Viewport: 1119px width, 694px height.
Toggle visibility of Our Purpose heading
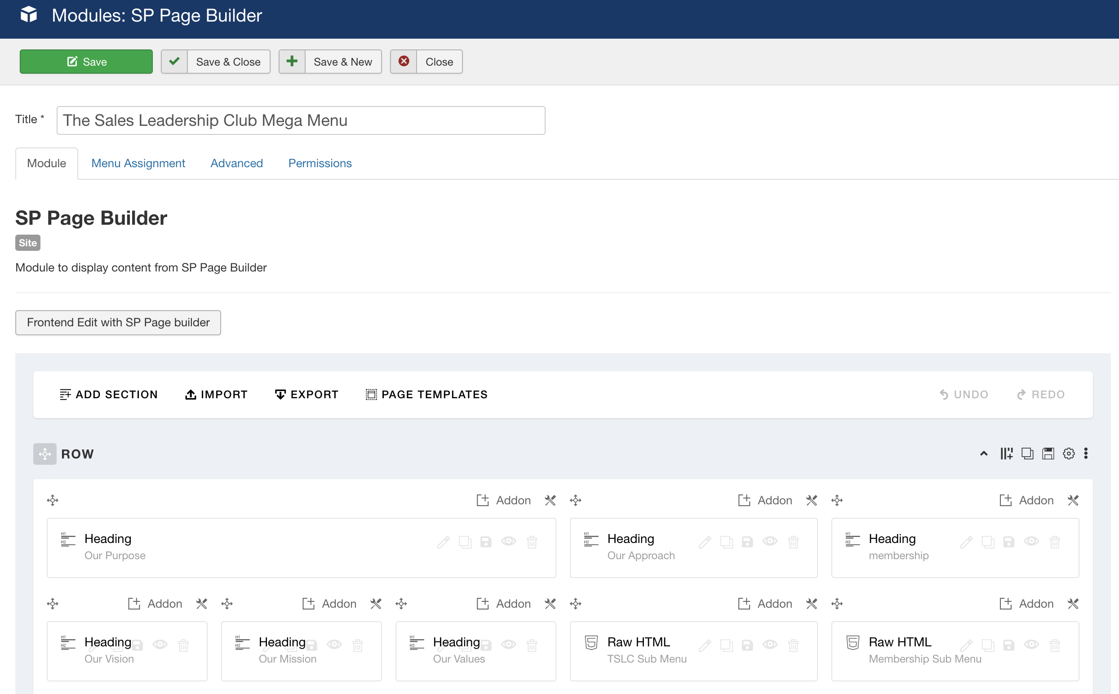508,542
